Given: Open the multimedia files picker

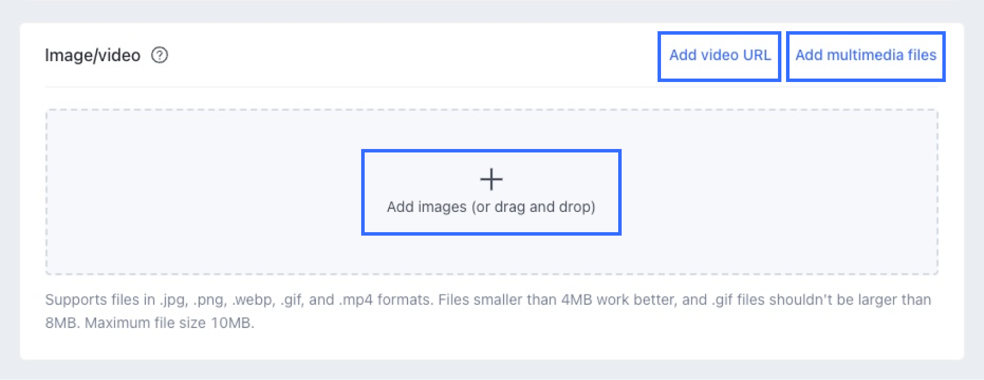Looking at the screenshot, I should (x=865, y=55).
